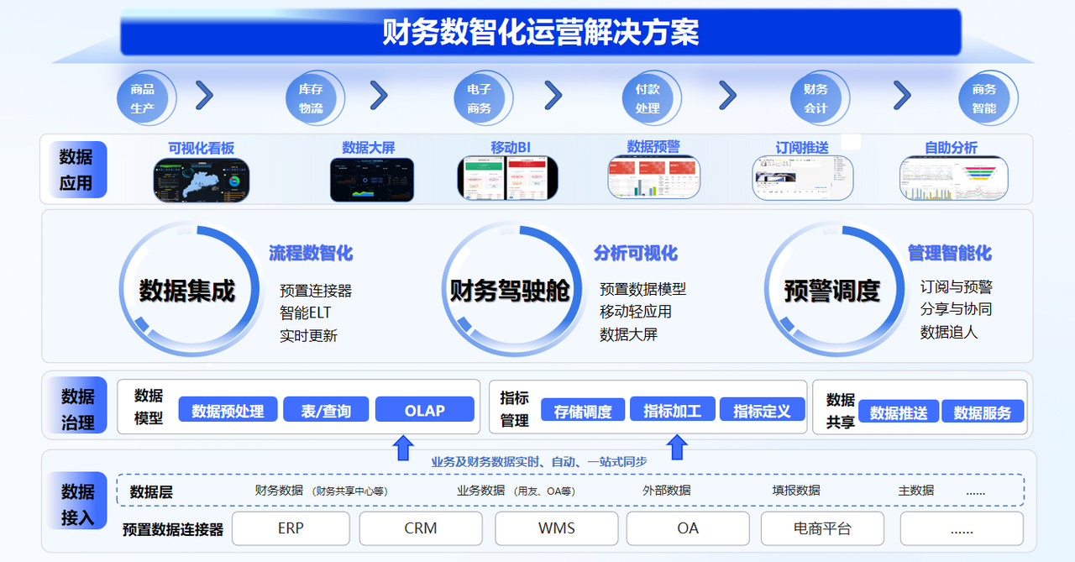Select the 分析可视化 heading
The width and height of the screenshot is (1075, 562).
click(636, 253)
